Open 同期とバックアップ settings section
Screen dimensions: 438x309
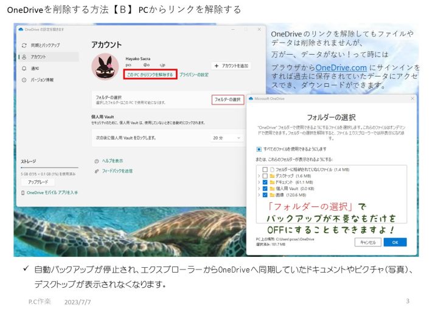pyautogui.click(x=49, y=45)
